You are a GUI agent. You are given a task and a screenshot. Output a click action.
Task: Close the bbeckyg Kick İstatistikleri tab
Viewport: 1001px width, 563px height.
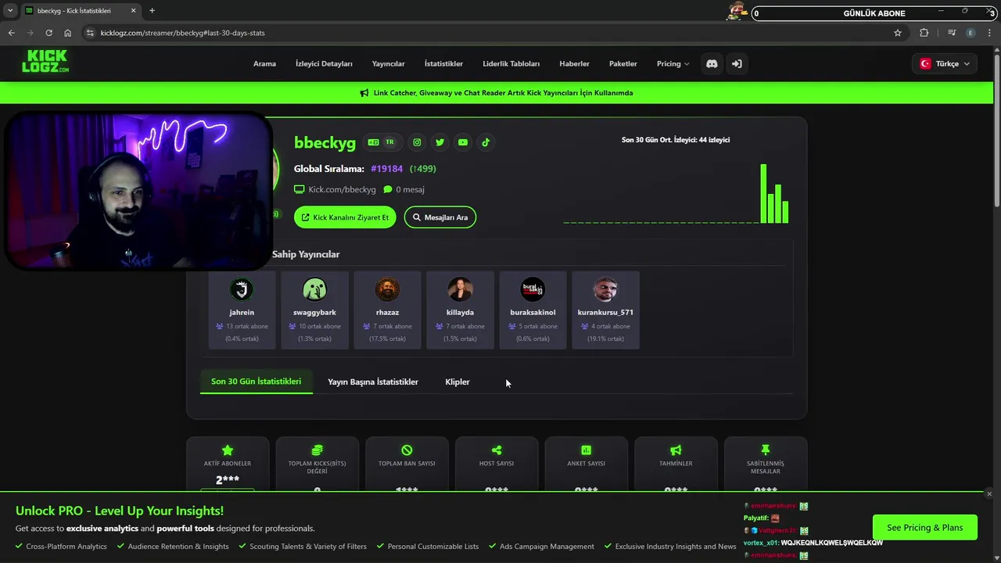click(x=134, y=11)
